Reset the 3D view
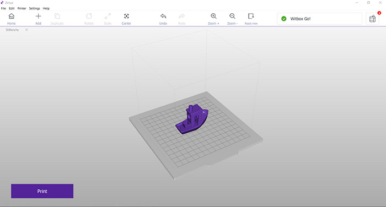Image resolution: width=386 pixels, height=207 pixels. pos(251,16)
